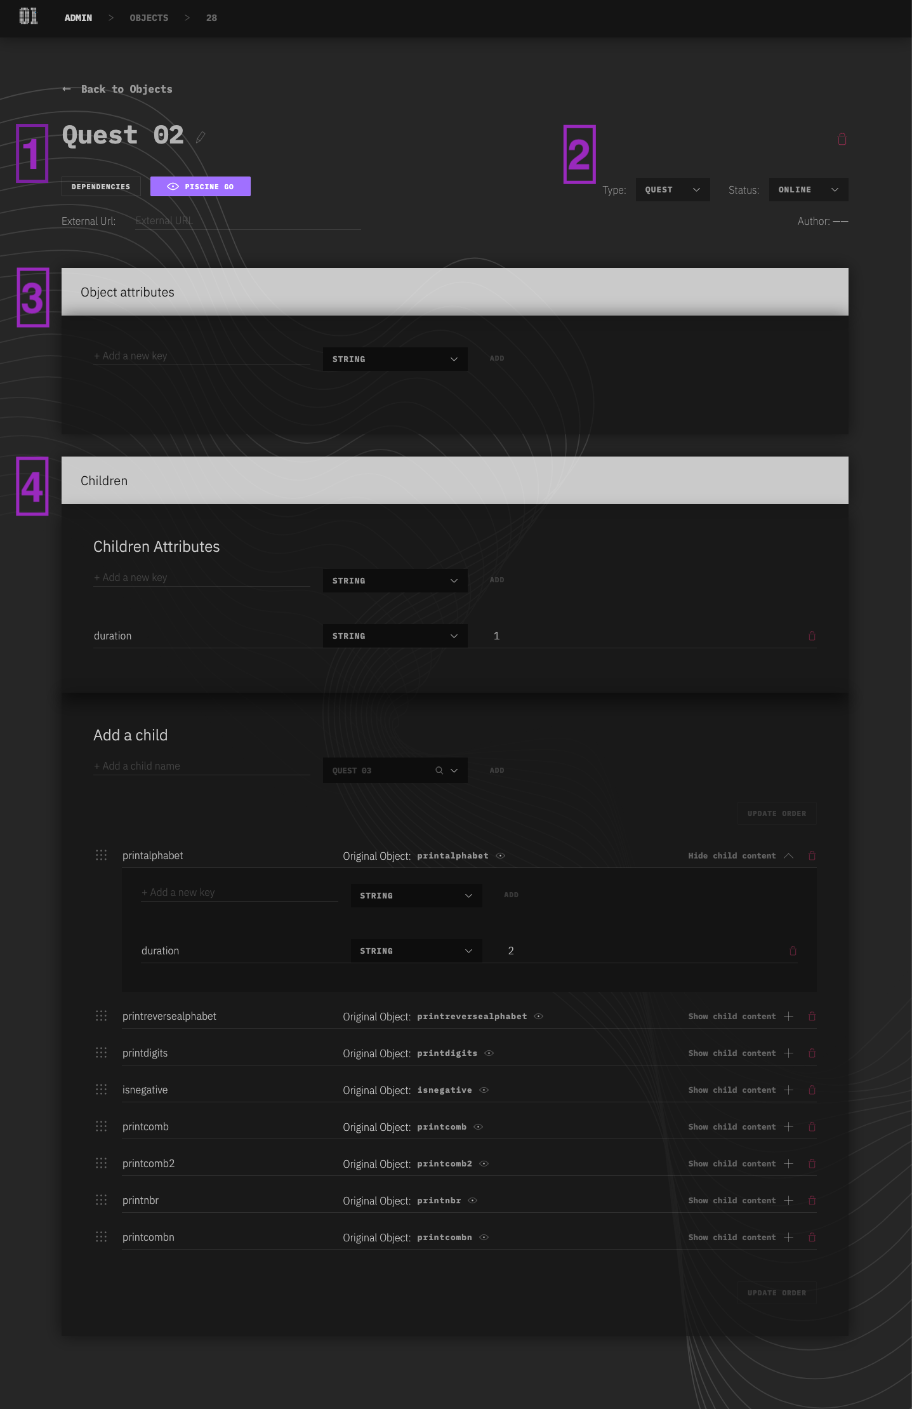Click back arrow beside Back to Objects
The image size is (912, 1409).
(67, 89)
